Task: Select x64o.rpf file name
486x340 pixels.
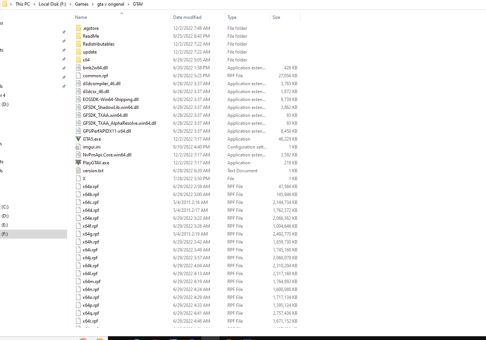Action: 91,297
